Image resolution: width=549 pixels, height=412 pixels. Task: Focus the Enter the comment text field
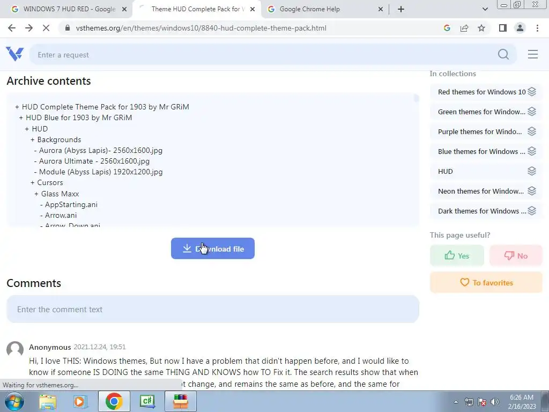coord(213,309)
